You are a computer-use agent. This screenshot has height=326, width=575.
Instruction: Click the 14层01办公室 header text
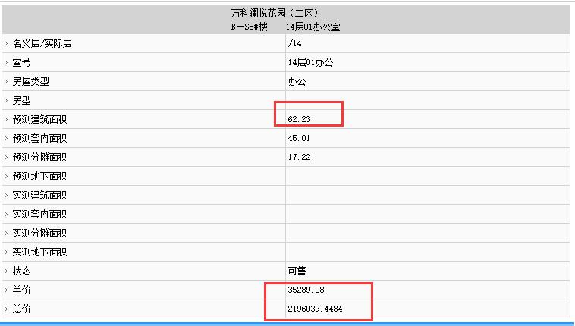[x=313, y=27]
